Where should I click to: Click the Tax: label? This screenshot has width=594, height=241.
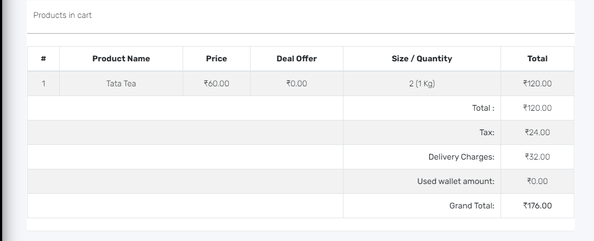coord(487,132)
